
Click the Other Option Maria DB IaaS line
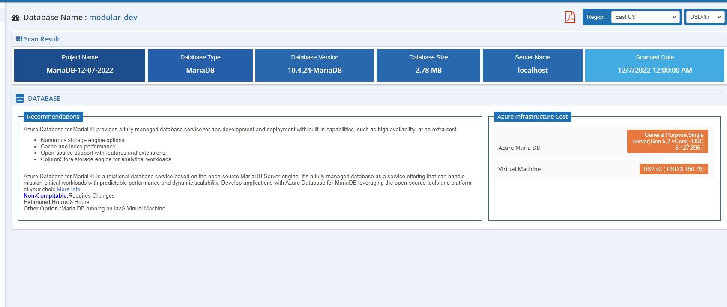pos(95,209)
